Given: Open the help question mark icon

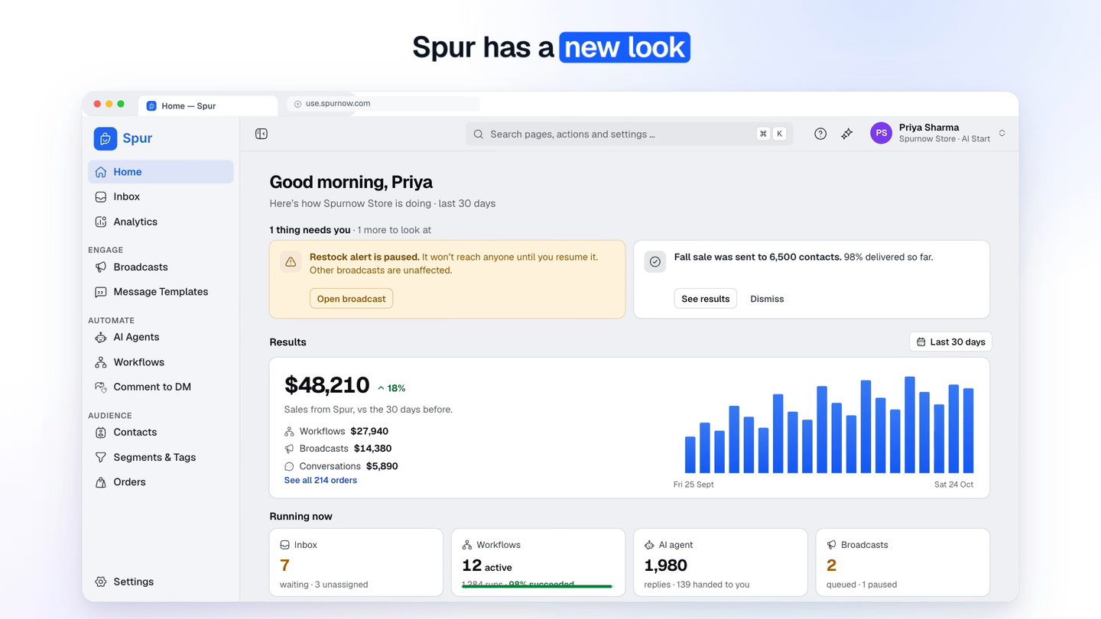Looking at the screenshot, I should click(820, 134).
